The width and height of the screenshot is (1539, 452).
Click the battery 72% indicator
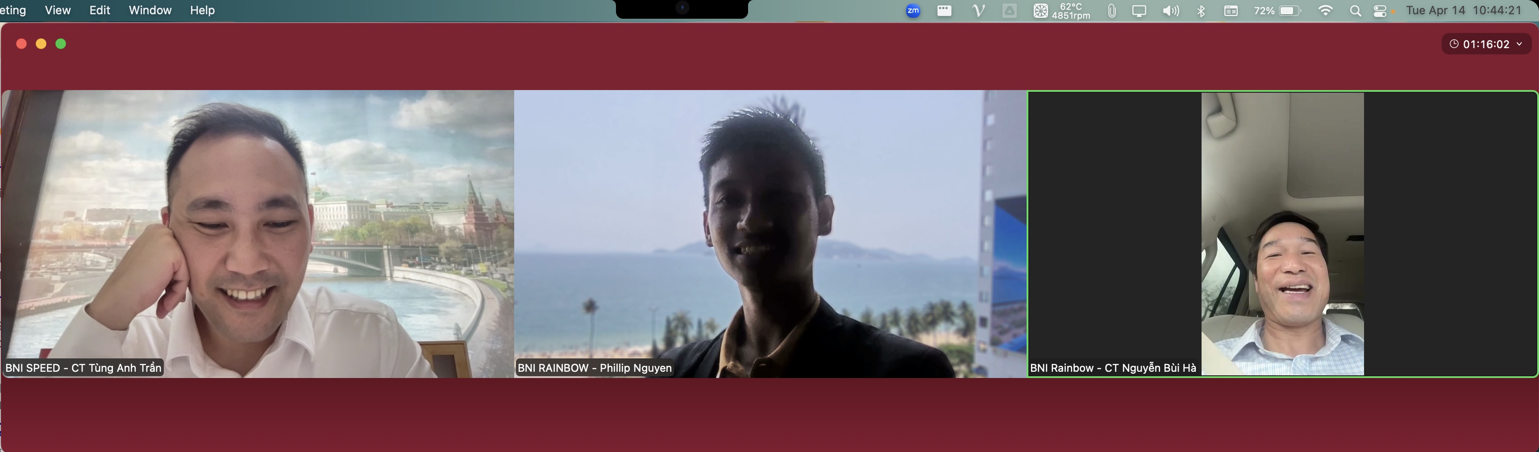pos(1277,11)
